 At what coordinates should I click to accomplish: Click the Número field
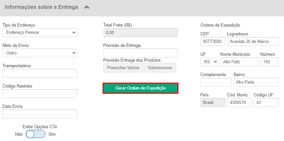pos(269,62)
